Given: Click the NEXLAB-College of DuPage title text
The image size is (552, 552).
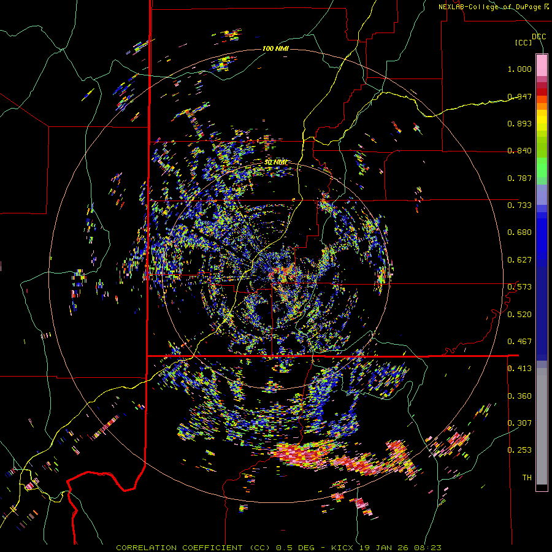Looking at the screenshot, I should pyautogui.click(x=491, y=7).
